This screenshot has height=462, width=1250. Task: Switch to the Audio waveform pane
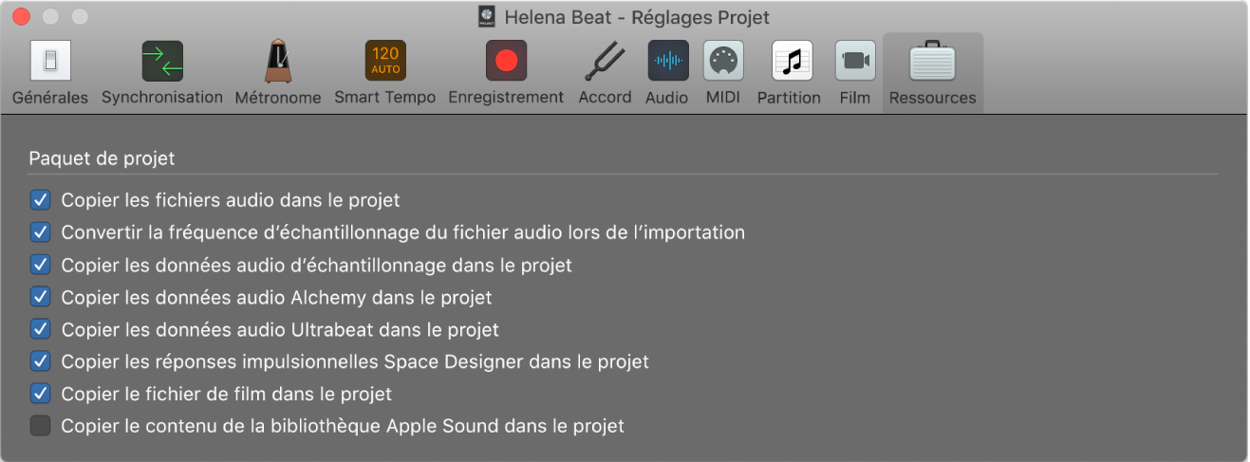(x=667, y=62)
